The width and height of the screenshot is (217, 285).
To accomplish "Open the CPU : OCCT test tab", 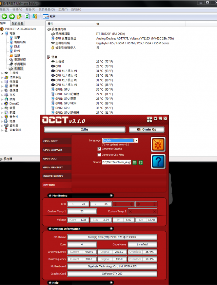I will point(57,141).
